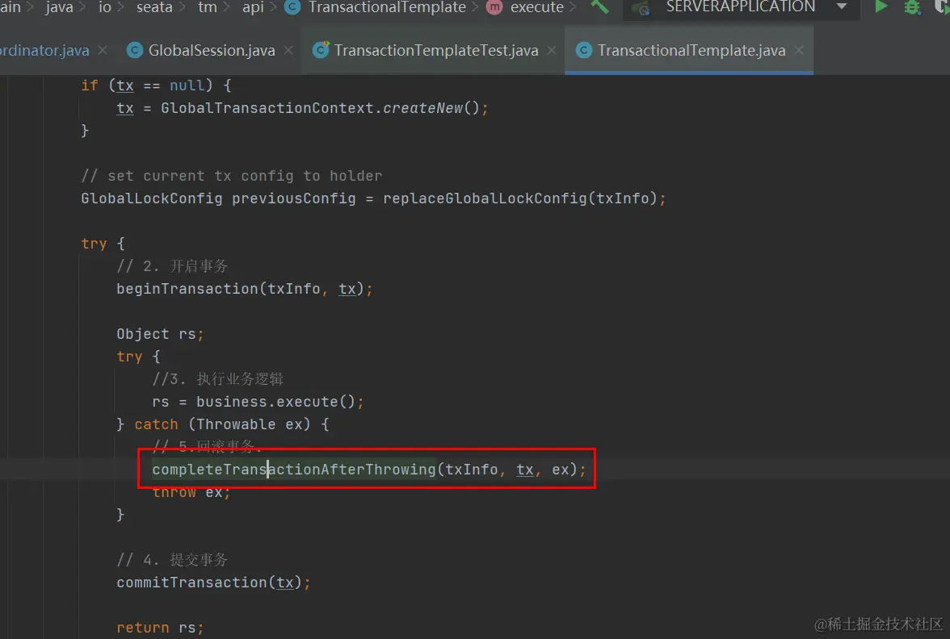The width and height of the screenshot is (950, 639).
Task: Click 'business.execute()' call
Action: [275, 402]
